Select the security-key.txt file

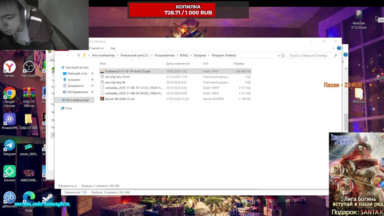[x=175, y=82]
